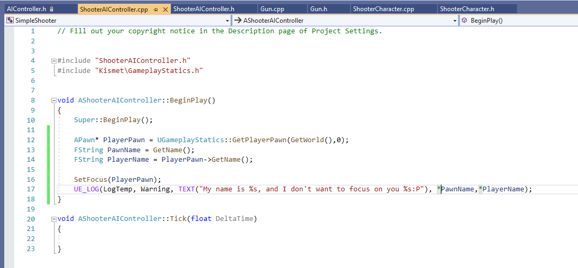This screenshot has width=578, height=268.
Task: Click *PlayerName argument on line 17
Action: [501, 189]
